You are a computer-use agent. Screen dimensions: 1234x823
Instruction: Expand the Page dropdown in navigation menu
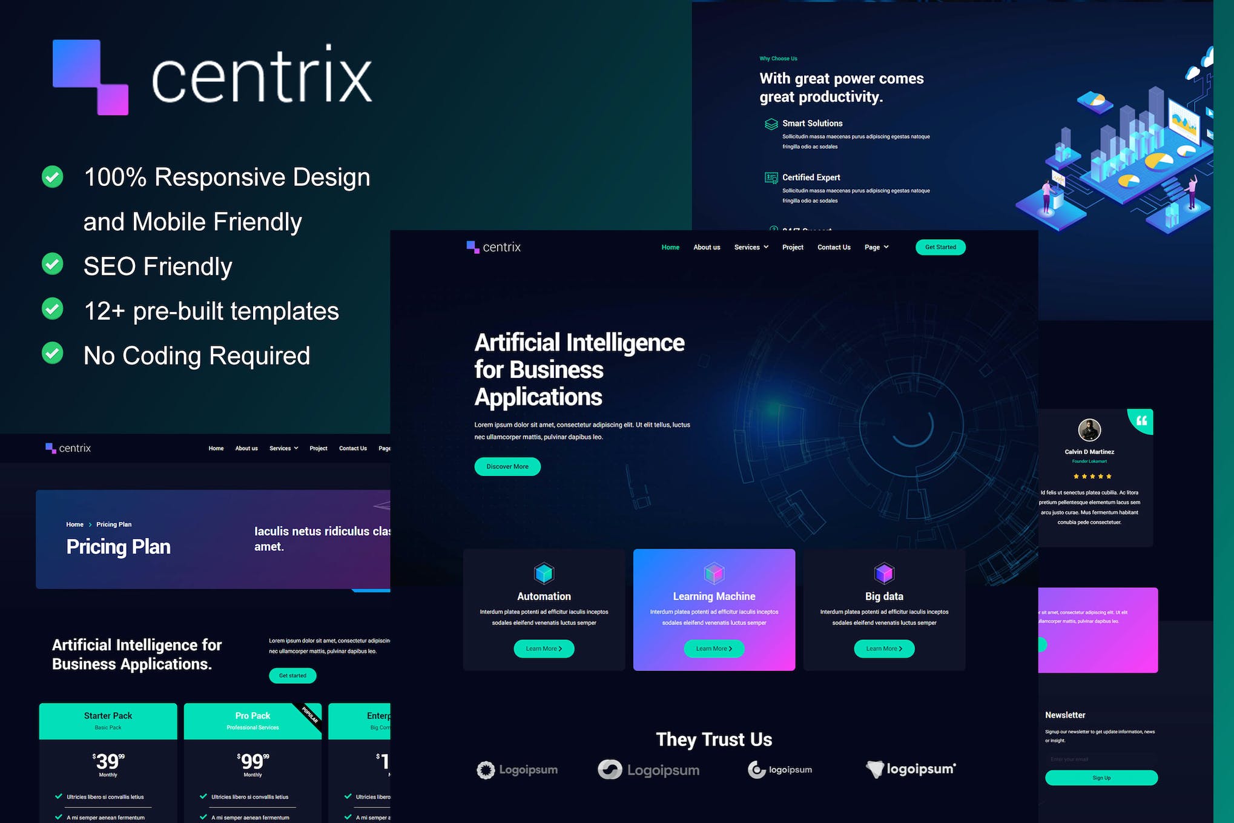tap(877, 247)
